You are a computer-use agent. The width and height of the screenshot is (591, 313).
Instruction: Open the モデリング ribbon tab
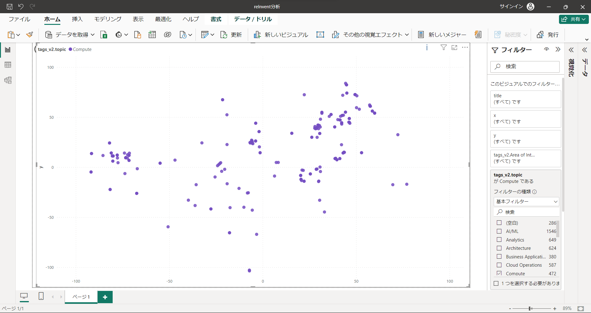coord(108,19)
